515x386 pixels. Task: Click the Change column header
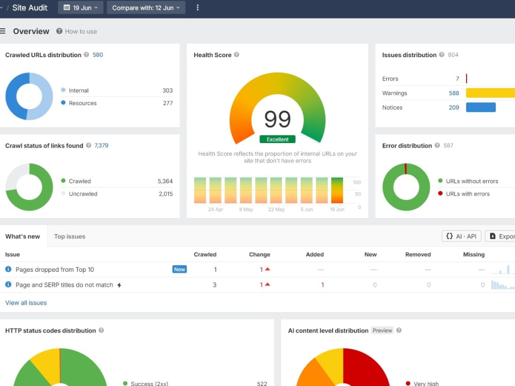[x=260, y=254]
